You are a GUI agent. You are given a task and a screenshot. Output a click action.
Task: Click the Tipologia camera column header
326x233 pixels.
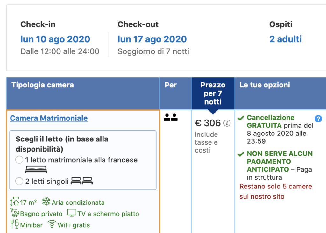43,85
